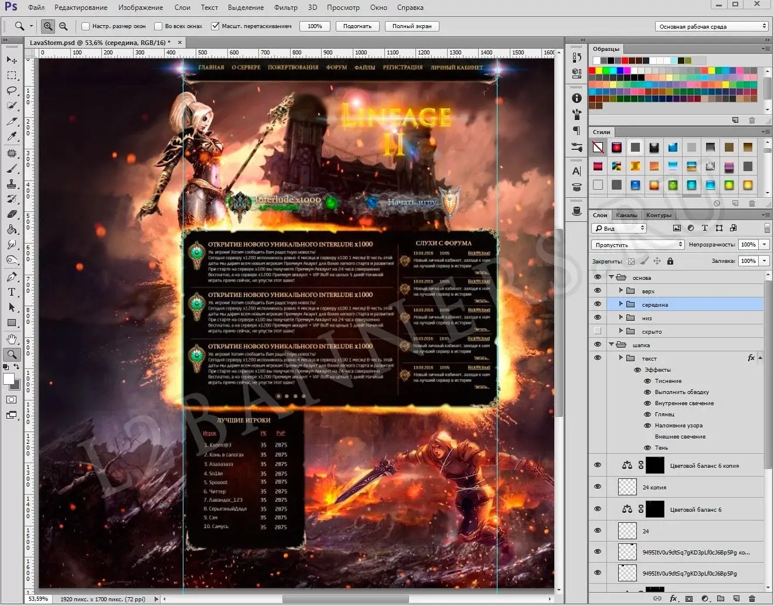Add layer mask icon at panel bottom

pos(689,599)
